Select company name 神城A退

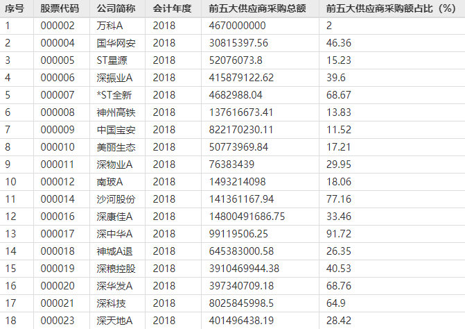114,251
